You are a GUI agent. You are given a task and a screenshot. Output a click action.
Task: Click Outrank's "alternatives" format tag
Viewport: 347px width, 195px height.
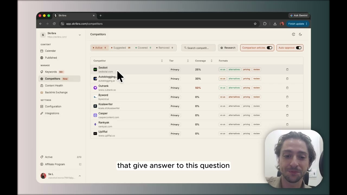pos(234,88)
